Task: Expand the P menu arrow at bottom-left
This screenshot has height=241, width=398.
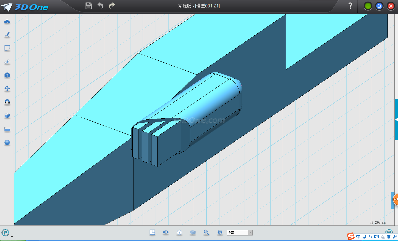Action: [12, 237]
